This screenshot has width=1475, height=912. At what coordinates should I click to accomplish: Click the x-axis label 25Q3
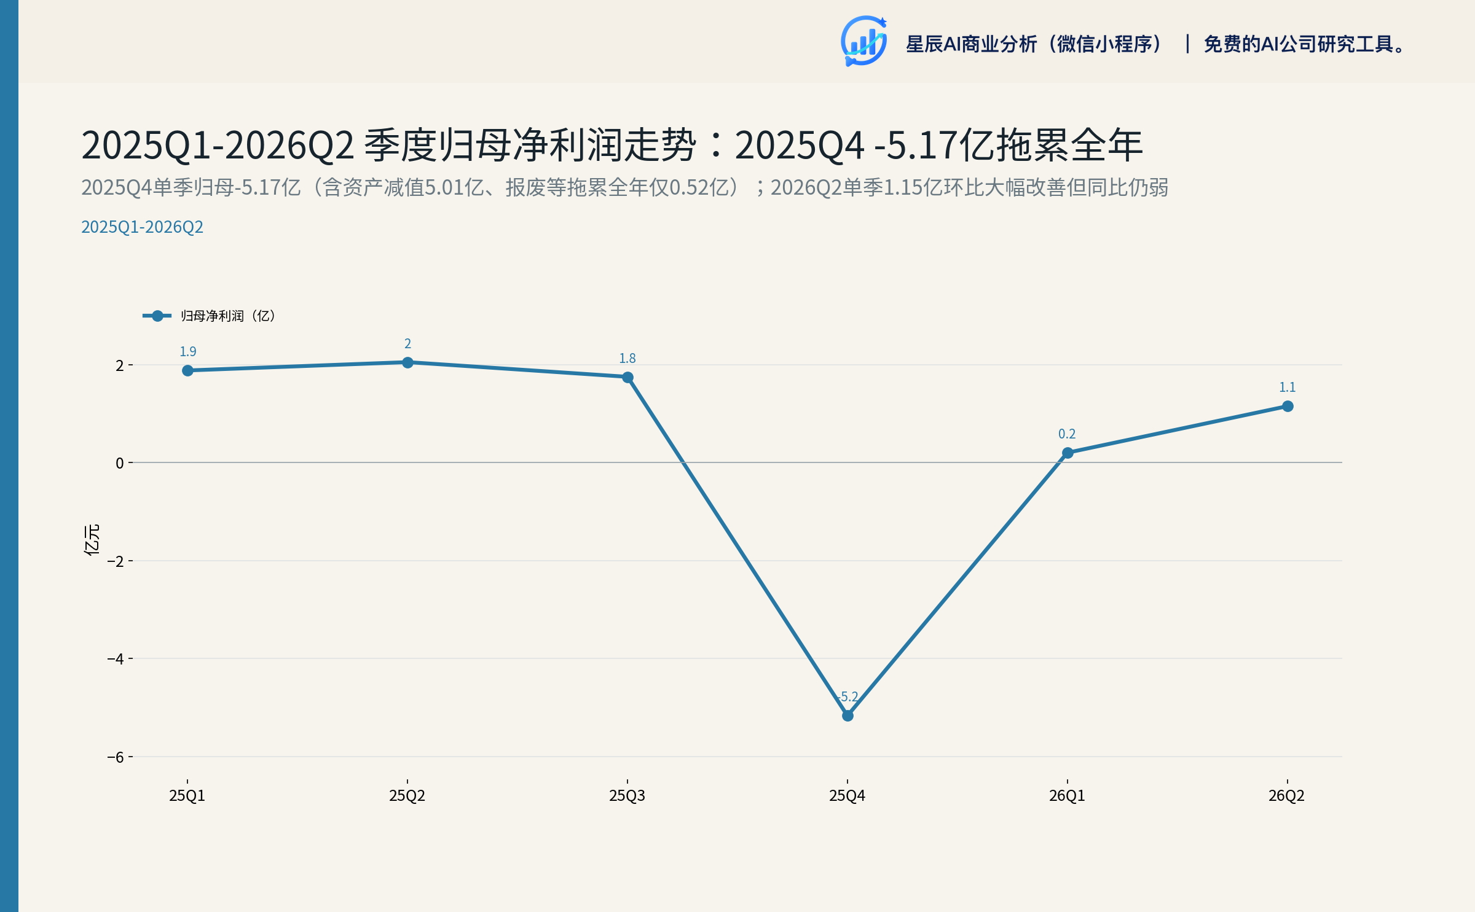[x=627, y=796]
